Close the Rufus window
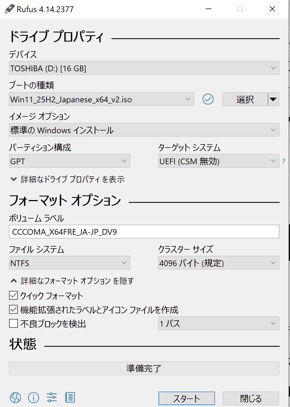 tap(272, 9)
